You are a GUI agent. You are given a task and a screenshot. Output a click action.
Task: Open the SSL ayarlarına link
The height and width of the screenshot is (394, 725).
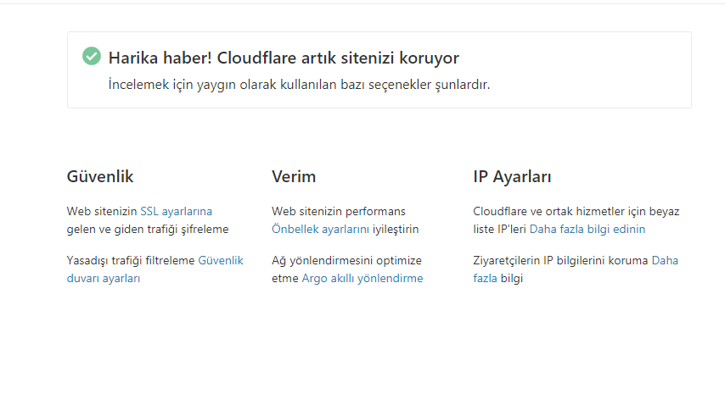point(177,211)
